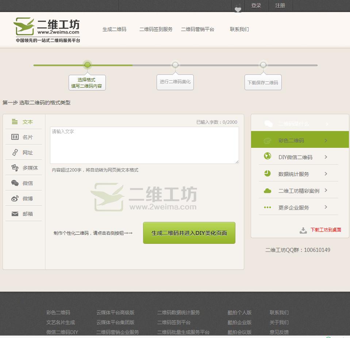Expand the 二维码是什么 chevron arrow
Screen dimensions: 350x338
pyautogui.click(x=327, y=124)
